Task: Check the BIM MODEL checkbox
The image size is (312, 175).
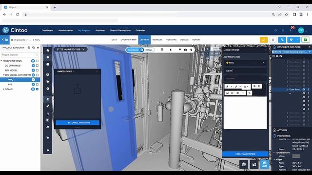Action: click(x=37, y=70)
